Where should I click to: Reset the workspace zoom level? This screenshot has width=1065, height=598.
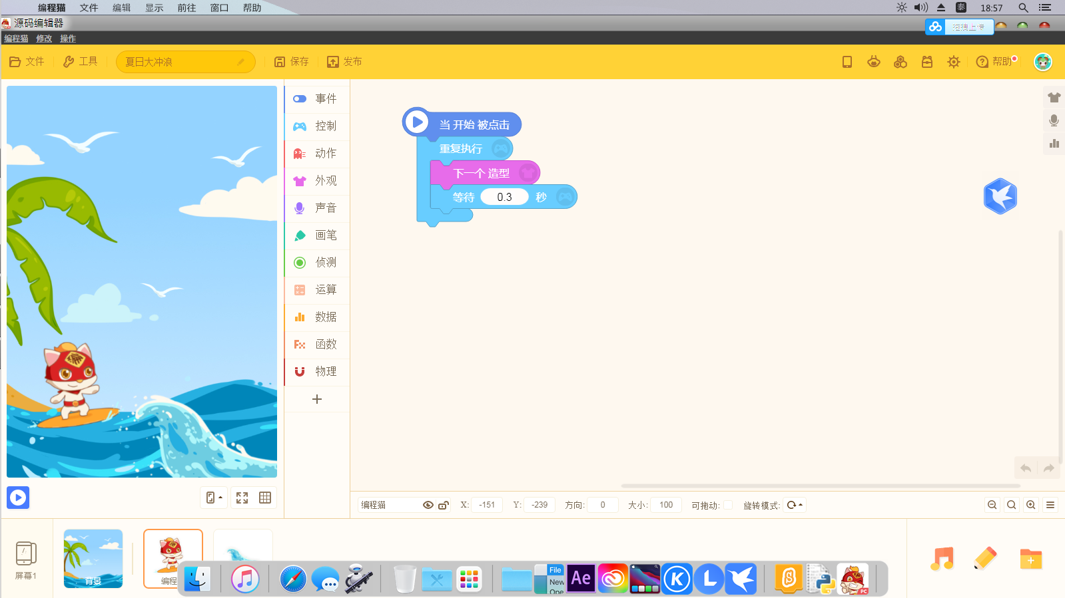click(x=1012, y=505)
